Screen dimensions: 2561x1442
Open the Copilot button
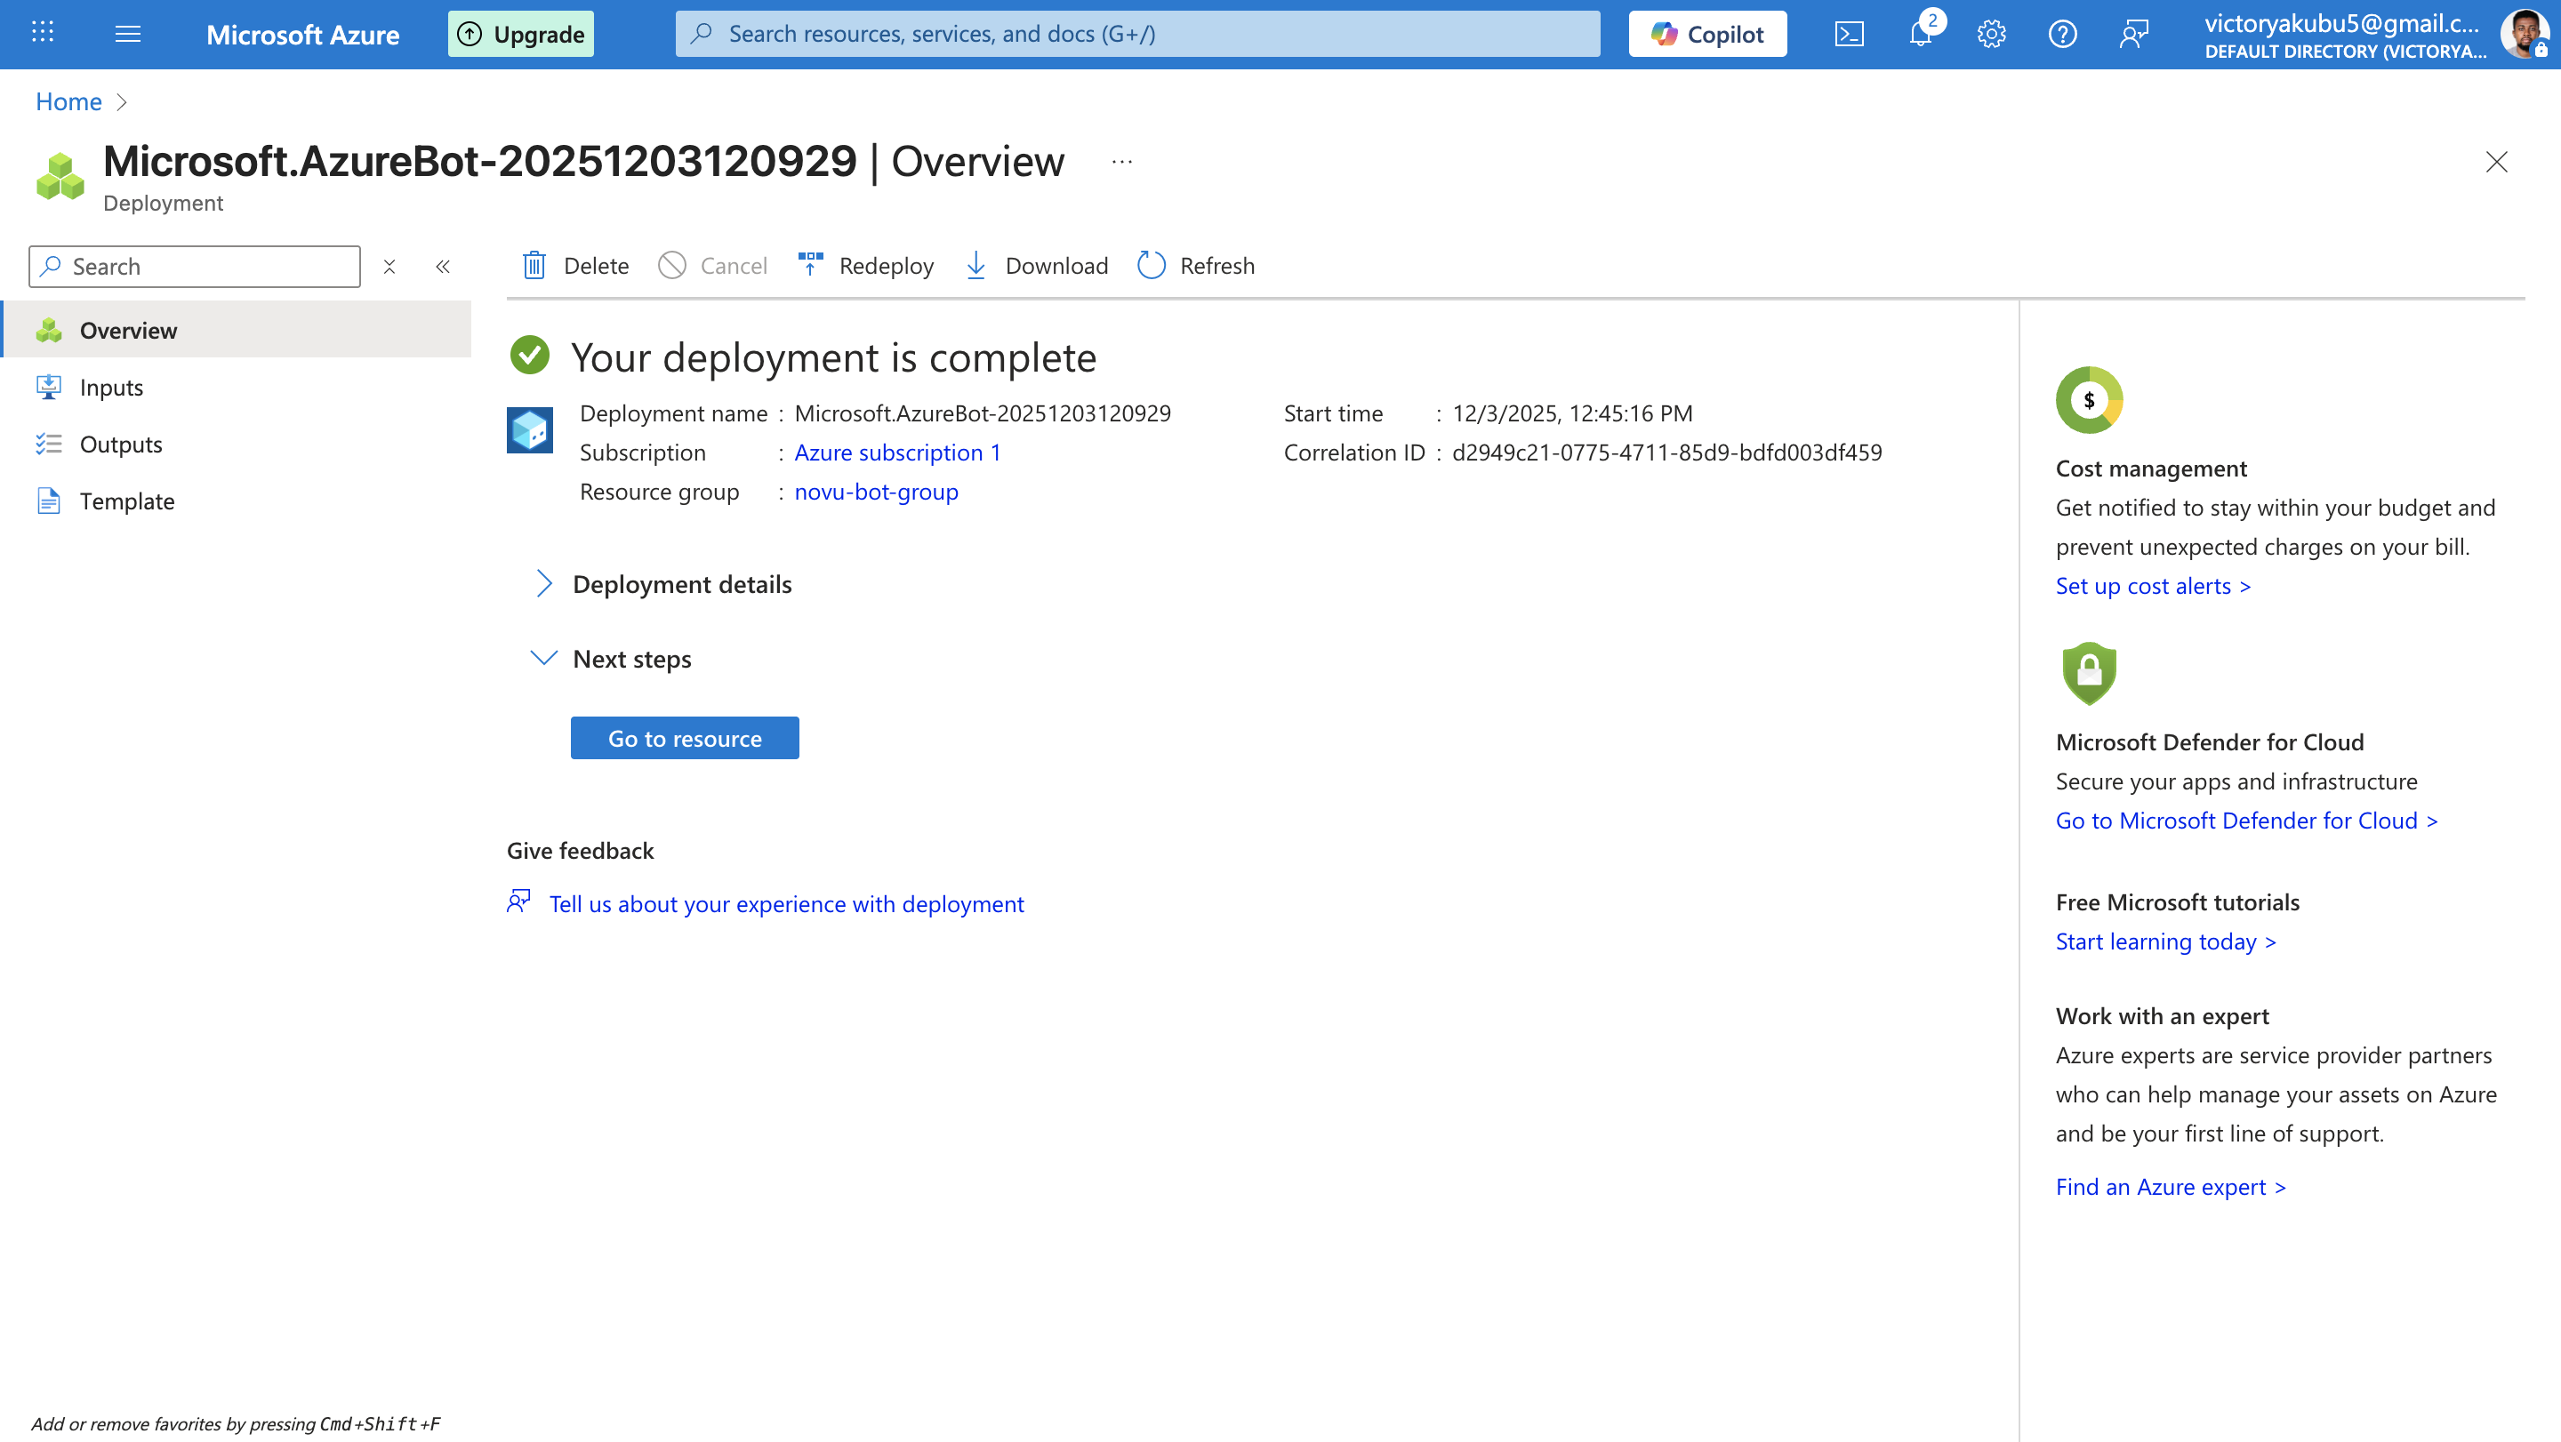tap(1707, 35)
